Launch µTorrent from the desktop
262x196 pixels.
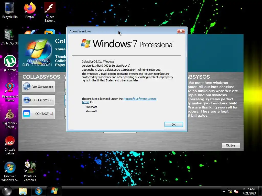pos(10,63)
